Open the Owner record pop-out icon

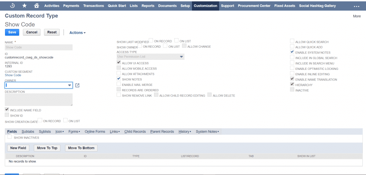click(77, 86)
